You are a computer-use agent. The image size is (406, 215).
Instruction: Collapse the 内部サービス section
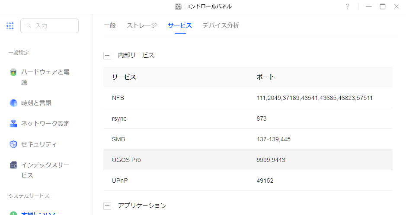point(107,56)
